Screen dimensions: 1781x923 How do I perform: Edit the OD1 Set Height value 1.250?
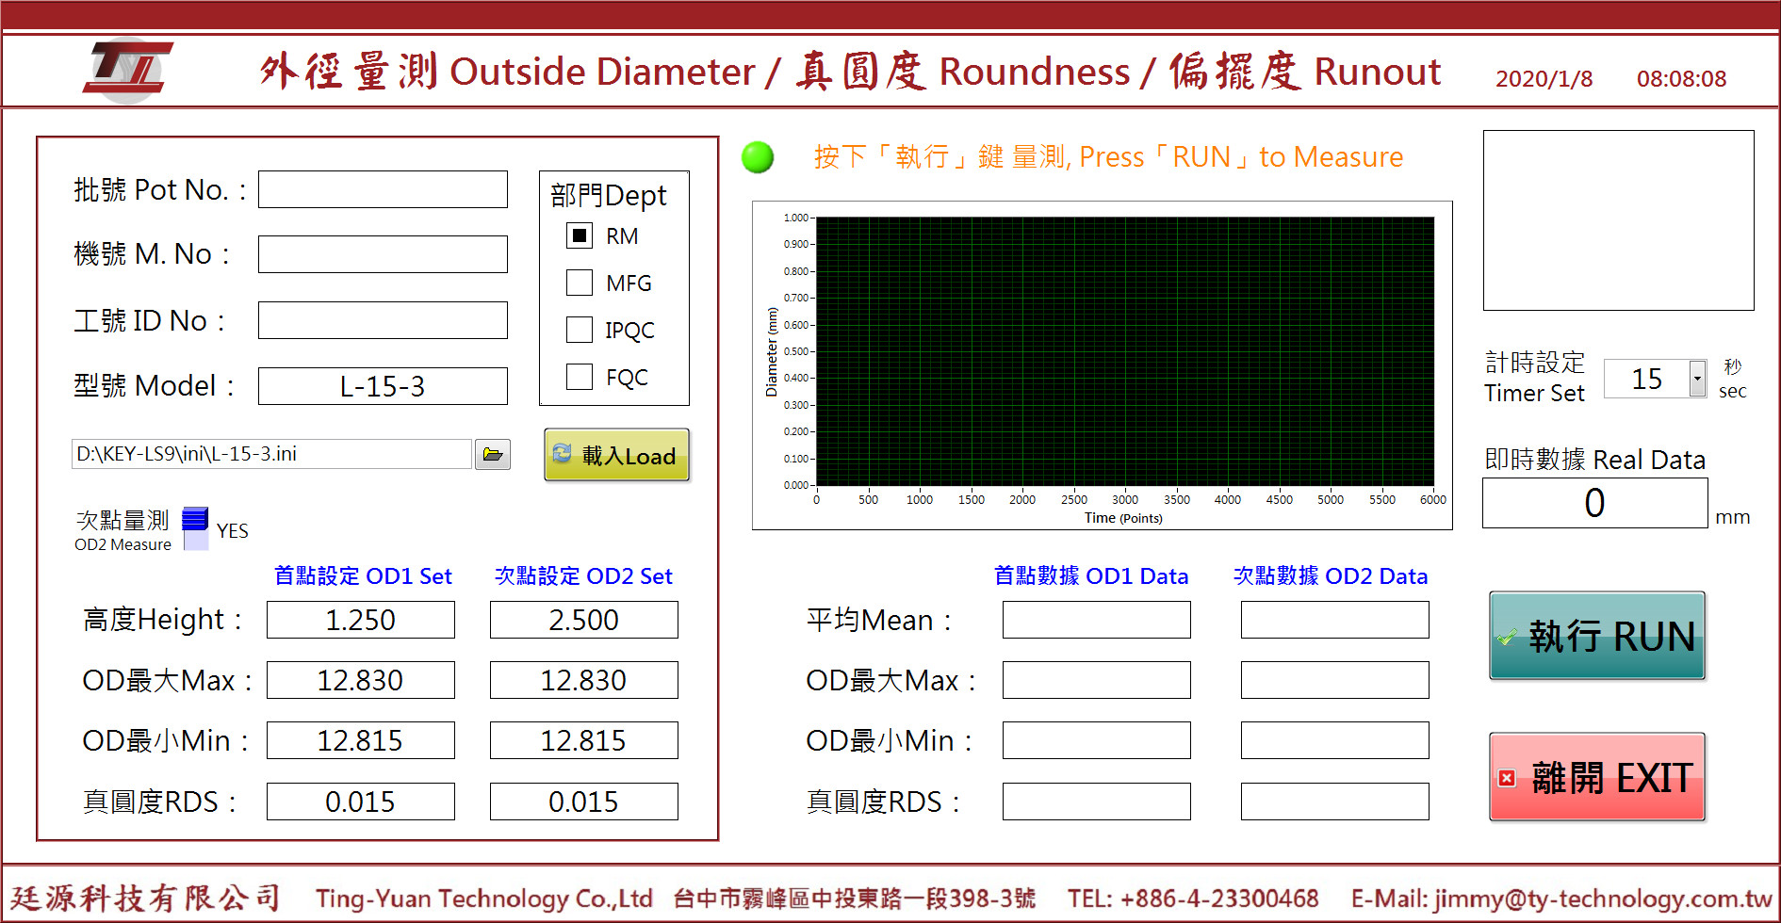[360, 620]
